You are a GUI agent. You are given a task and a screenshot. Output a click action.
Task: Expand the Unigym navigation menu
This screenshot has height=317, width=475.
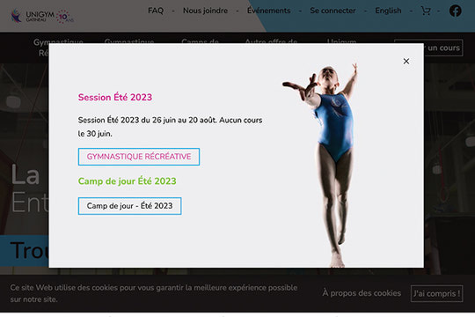[x=341, y=41]
